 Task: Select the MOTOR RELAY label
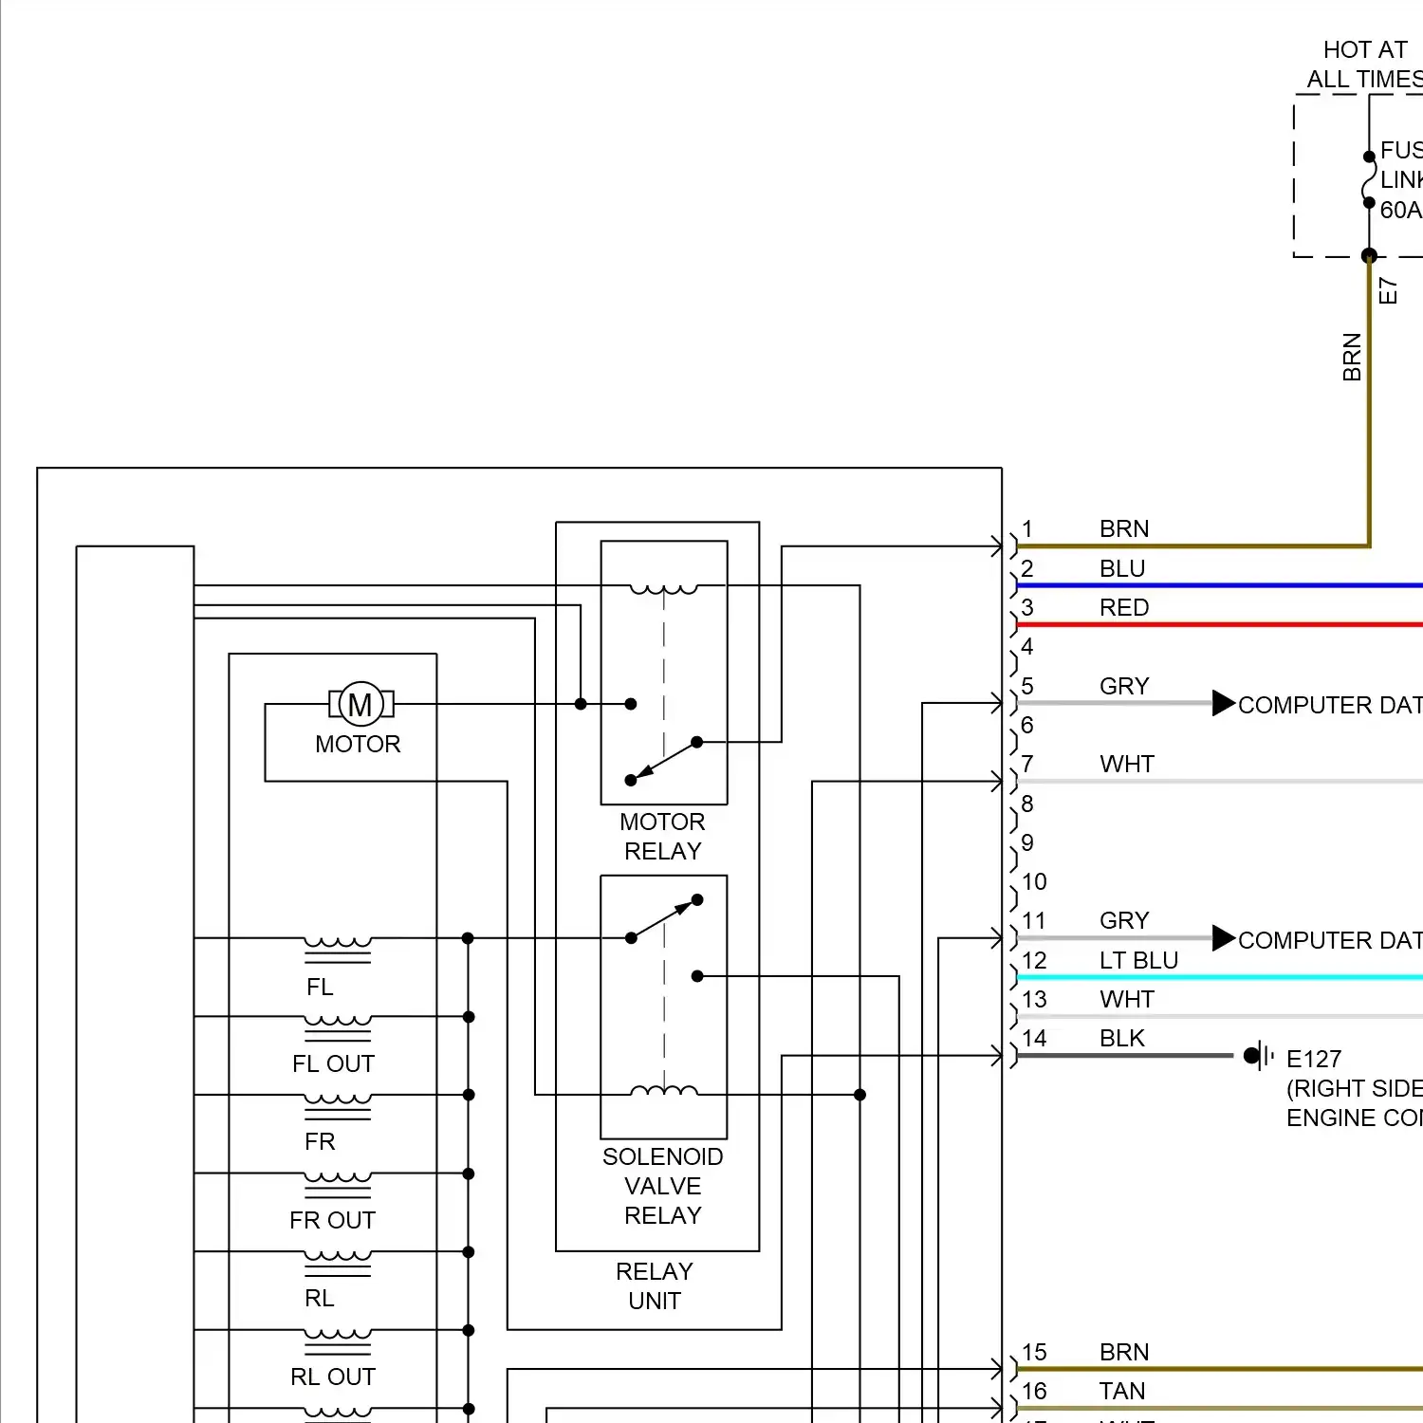click(x=662, y=836)
